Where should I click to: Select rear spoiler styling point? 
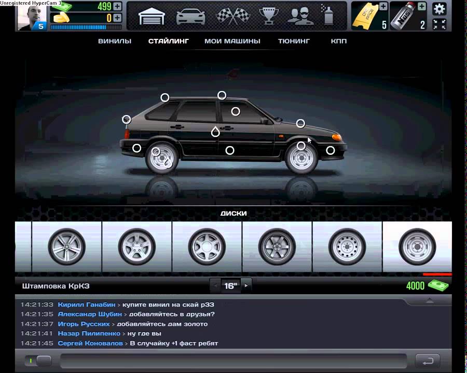click(126, 120)
